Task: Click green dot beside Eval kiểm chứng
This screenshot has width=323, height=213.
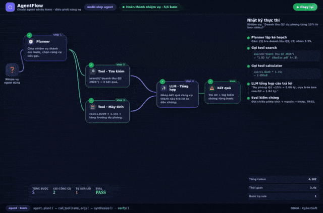Action: point(248,98)
